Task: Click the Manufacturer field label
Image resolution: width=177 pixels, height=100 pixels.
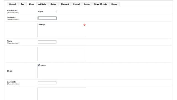Action: click(12, 11)
